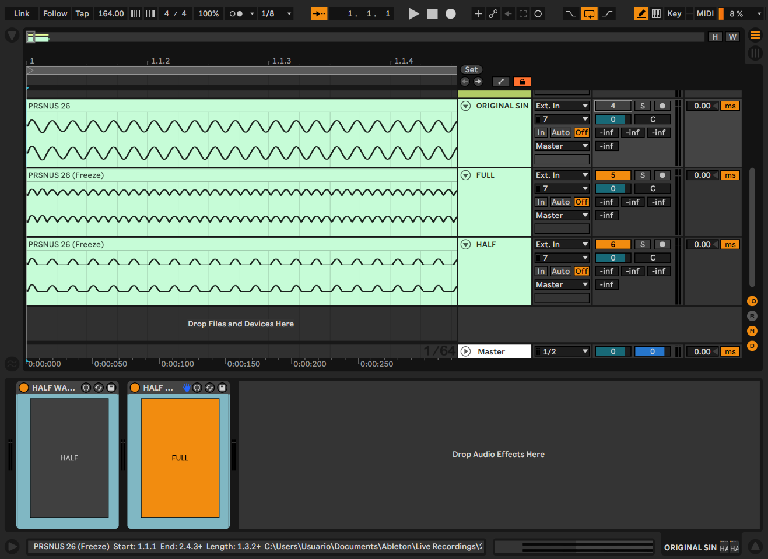Image resolution: width=768 pixels, height=559 pixels.
Task: Click the Arrangement Record button
Action: click(450, 13)
